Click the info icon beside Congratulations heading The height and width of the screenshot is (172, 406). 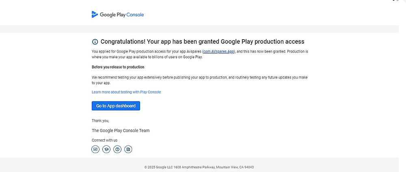click(x=95, y=42)
